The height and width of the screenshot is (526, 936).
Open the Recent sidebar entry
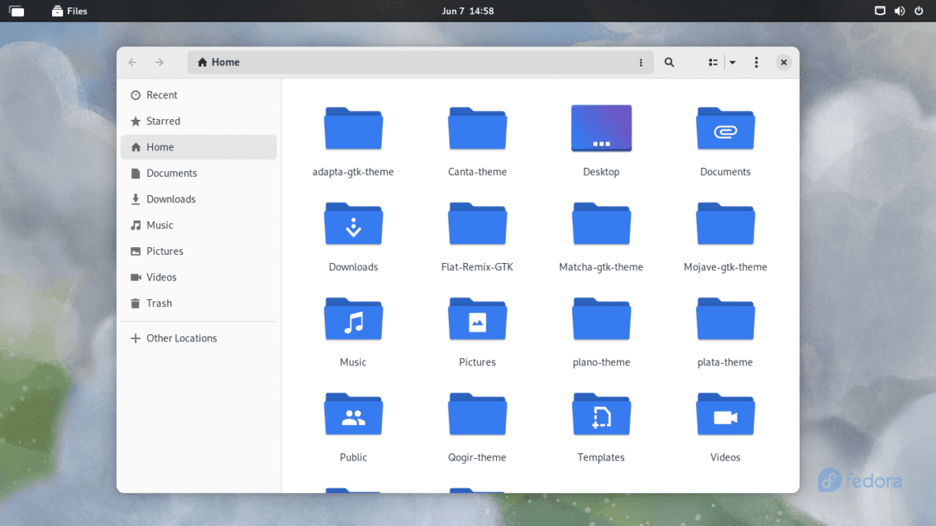pyautogui.click(x=162, y=94)
